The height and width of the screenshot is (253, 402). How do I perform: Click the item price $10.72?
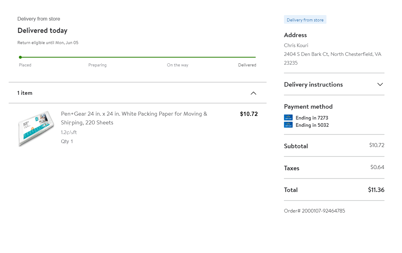pyautogui.click(x=249, y=114)
